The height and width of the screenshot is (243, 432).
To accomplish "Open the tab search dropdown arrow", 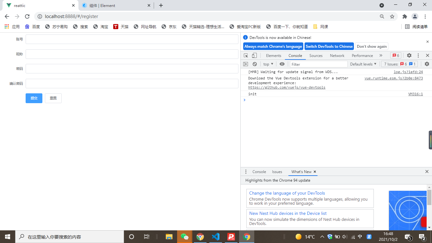I will click(382, 5).
